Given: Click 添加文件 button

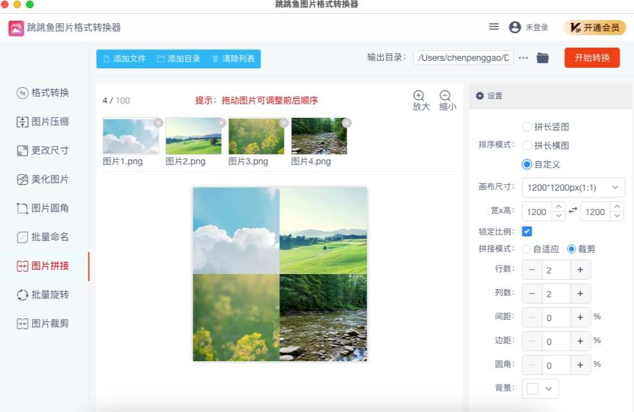Looking at the screenshot, I should [124, 58].
